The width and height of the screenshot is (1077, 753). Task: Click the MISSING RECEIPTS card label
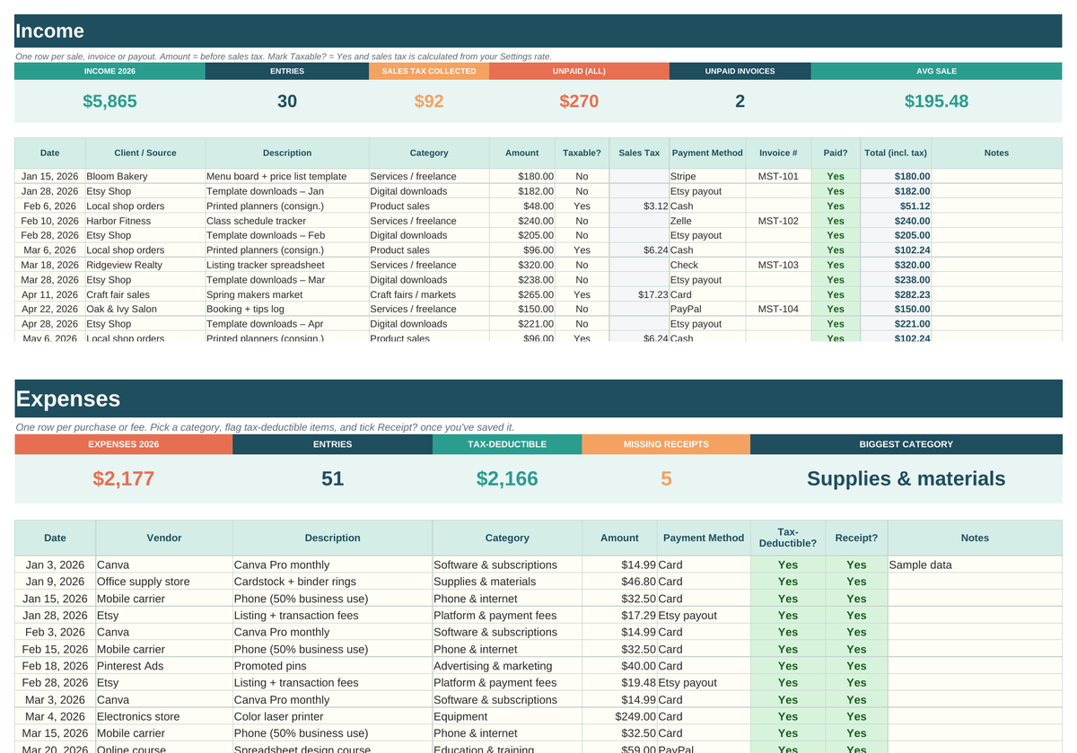click(x=666, y=444)
